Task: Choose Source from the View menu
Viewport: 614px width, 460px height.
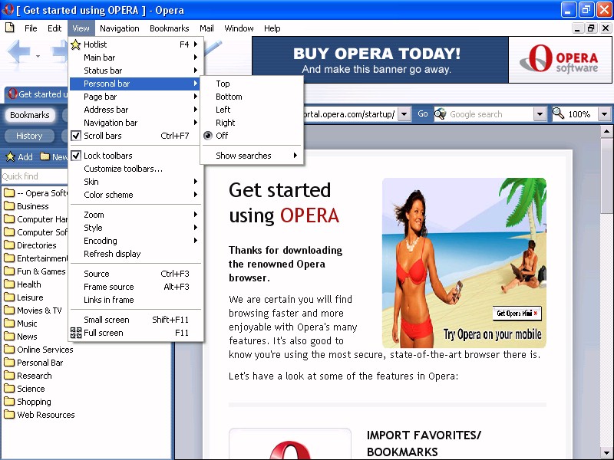Action: pyautogui.click(x=136, y=274)
